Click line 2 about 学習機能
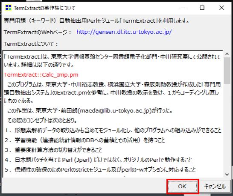The image size is (233, 196). [x=85, y=140]
